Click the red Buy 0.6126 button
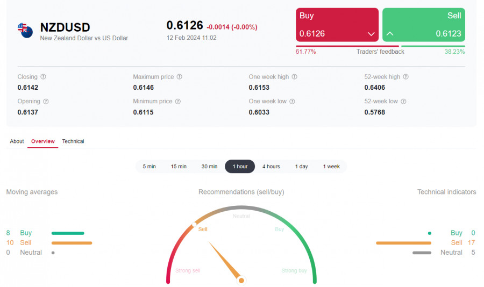Screen dimensions: 484x287 pos(337,25)
